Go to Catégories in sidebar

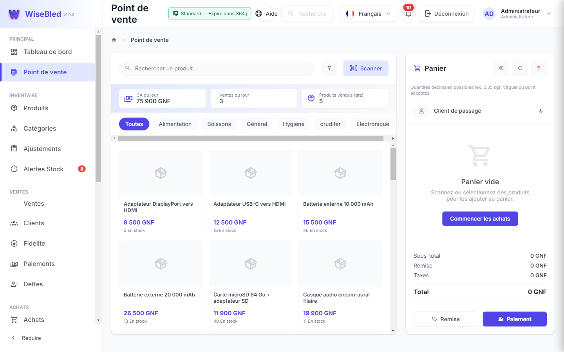[x=48, y=128]
